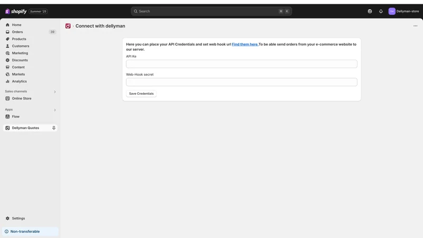Open Discounts in sidebar
The height and width of the screenshot is (238, 423).
pos(30,60)
